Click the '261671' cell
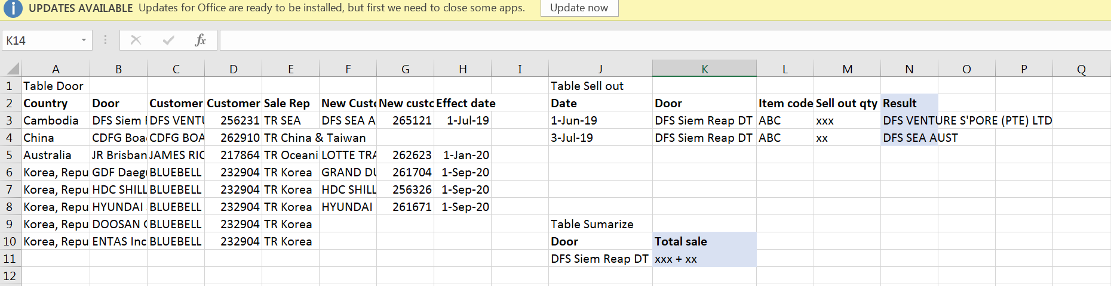This screenshot has width=1111, height=286. click(405, 207)
